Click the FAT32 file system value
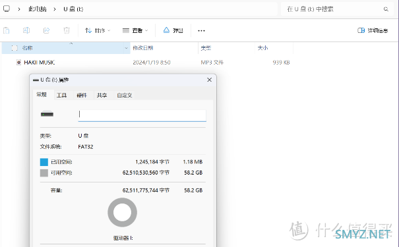Image resolution: width=399 pixels, height=247 pixels. (x=86, y=147)
